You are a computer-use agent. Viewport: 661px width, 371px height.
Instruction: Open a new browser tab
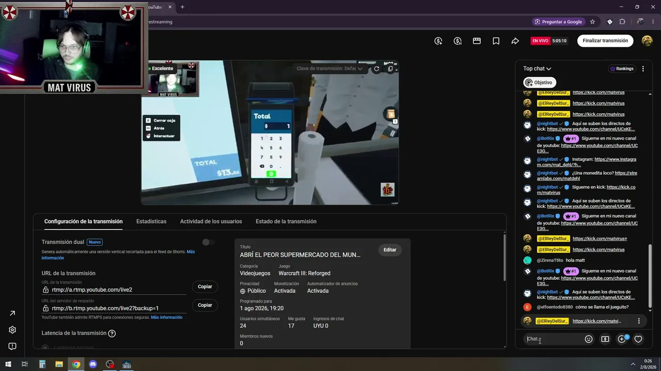[182, 7]
